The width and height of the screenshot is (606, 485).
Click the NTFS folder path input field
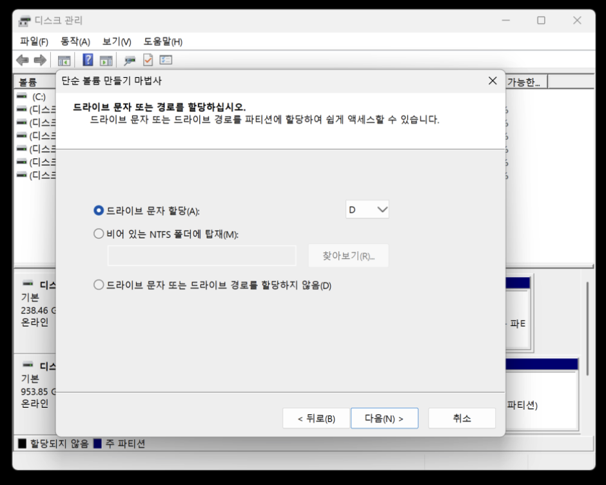click(202, 256)
